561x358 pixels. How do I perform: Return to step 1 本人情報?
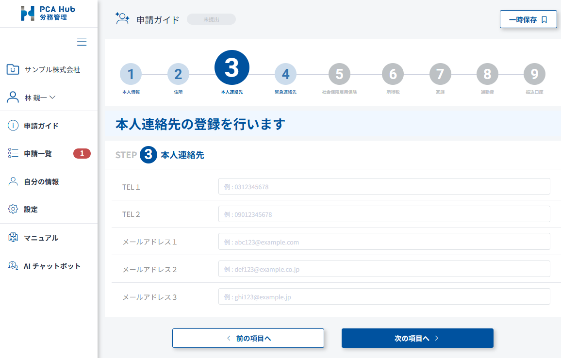pyautogui.click(x=131, y=73)
